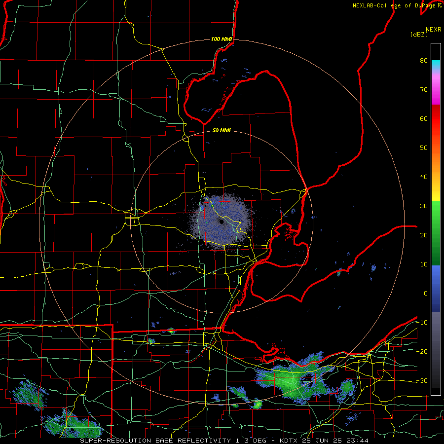Click the 40 dBZ scale value
Viewport: 444px width, 444px height.
(424, 177)
